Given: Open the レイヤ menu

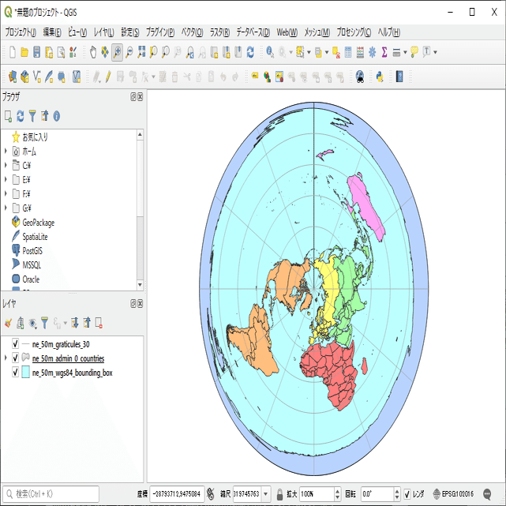Looking at the screenshot, I should pos(103,32).
